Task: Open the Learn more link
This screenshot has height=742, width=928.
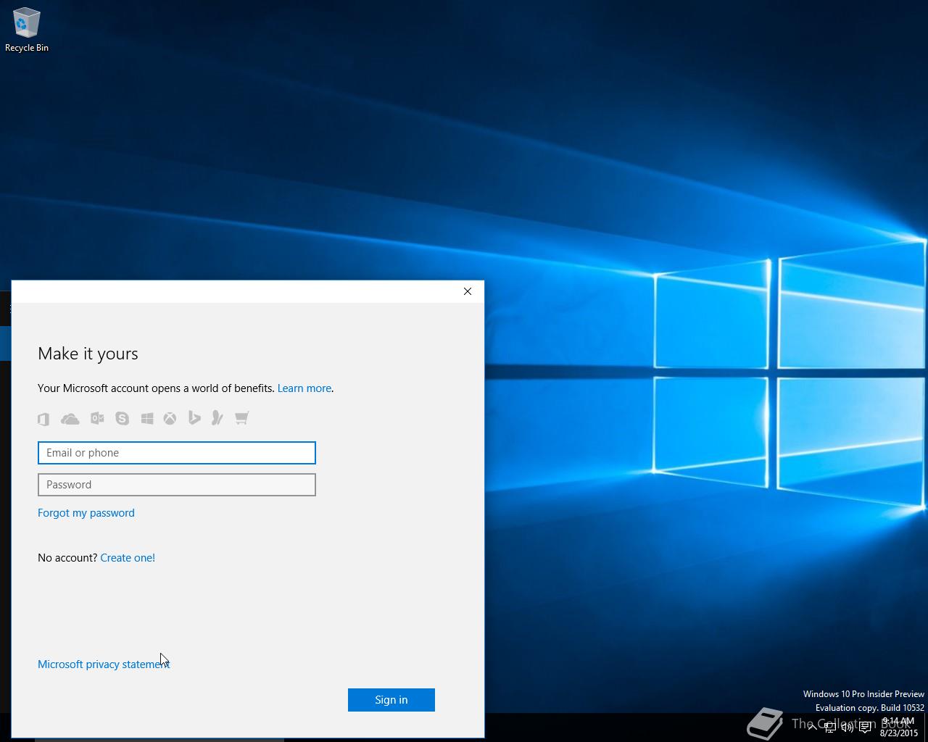Action: [304, 388]
